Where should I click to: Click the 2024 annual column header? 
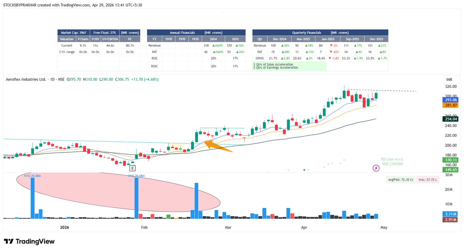pyautogui.click(x=213, y=39)
